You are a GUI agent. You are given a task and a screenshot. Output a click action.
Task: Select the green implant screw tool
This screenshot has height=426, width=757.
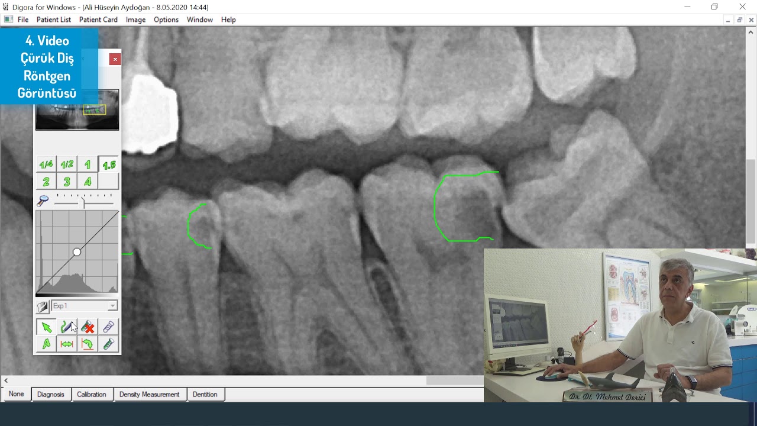(108, 344)
